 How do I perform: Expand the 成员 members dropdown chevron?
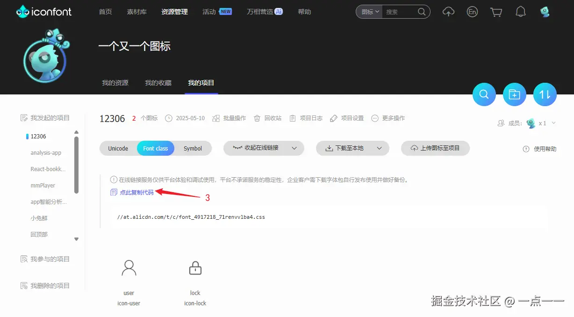pyautogui.click(x=553, y=123)
